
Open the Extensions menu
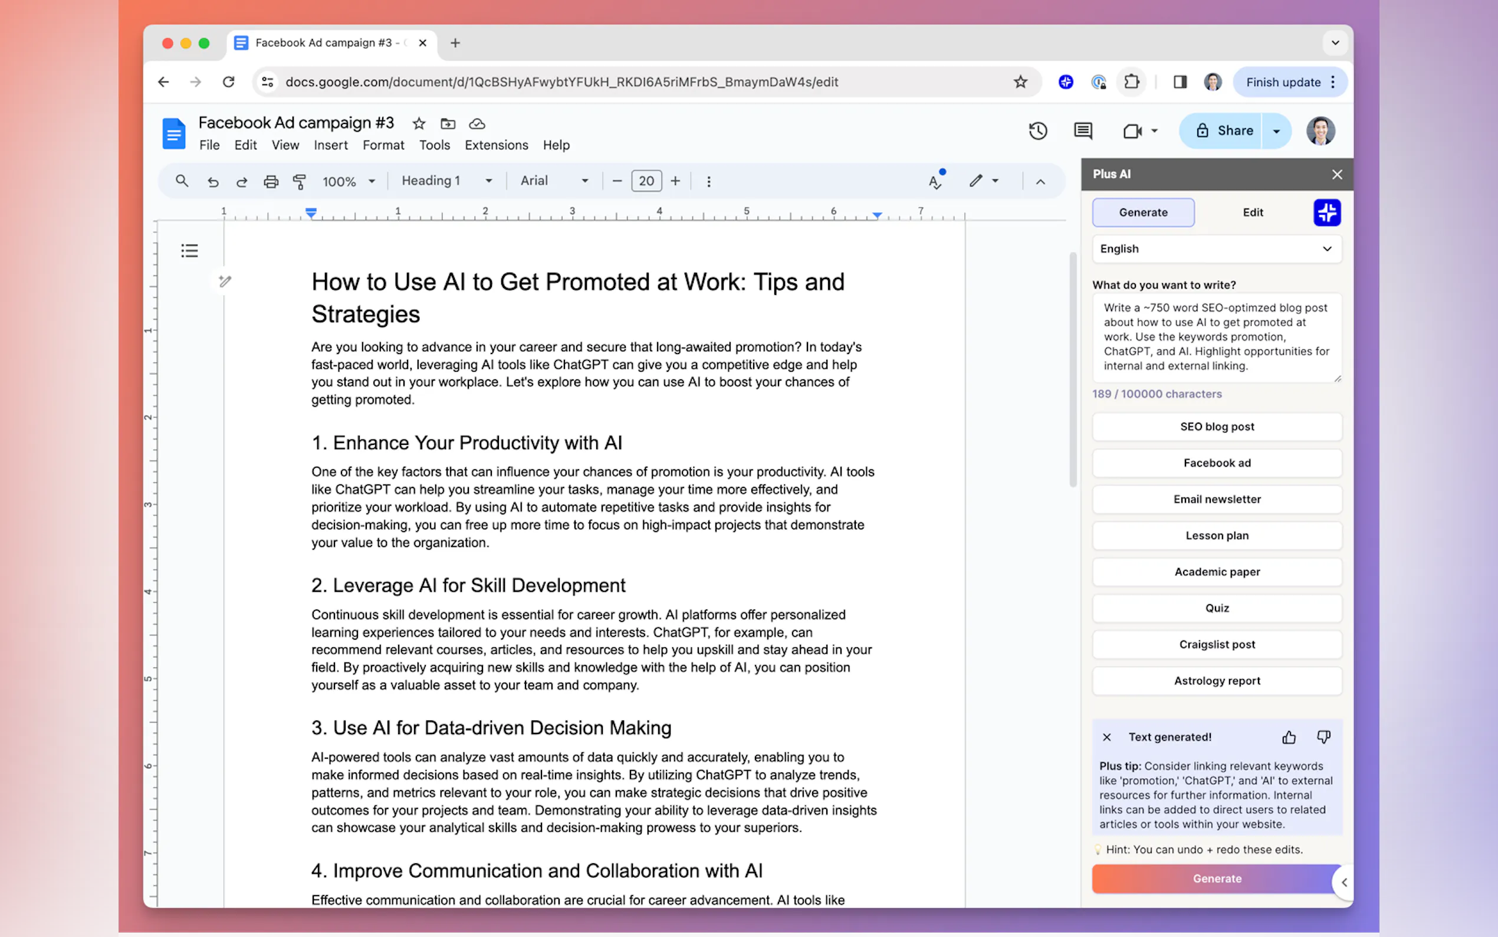(x=497, y=145)
